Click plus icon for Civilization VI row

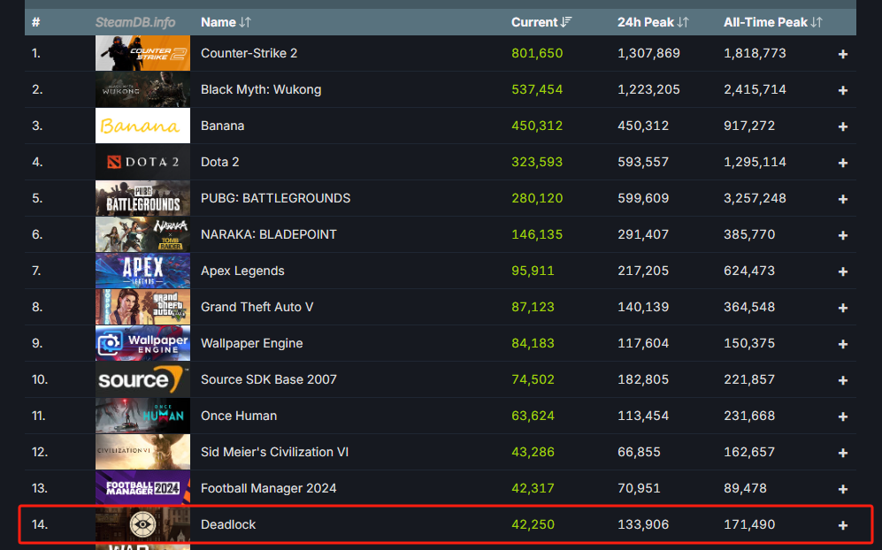point(842,454)
